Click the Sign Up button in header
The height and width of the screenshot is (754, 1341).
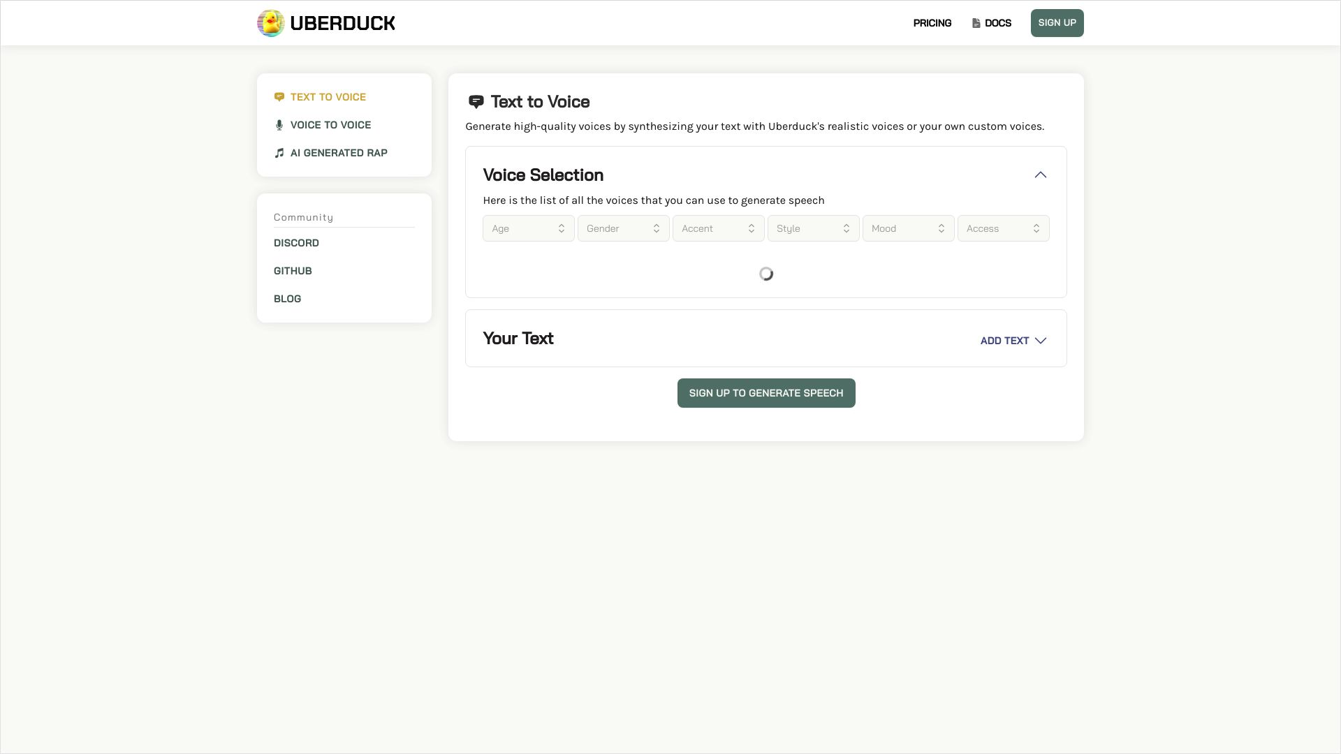(x=1057, y=23)
